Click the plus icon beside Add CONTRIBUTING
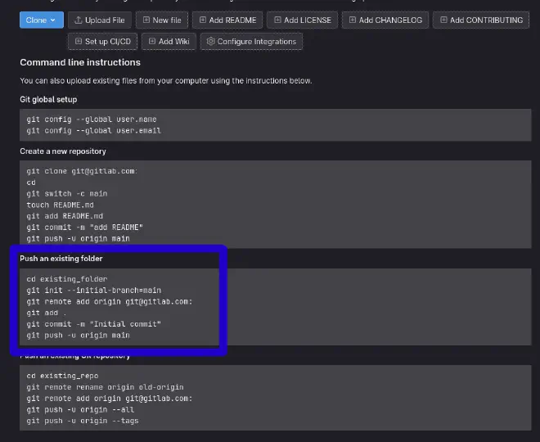This screenshot has width=540, height=442. (443, 20)
